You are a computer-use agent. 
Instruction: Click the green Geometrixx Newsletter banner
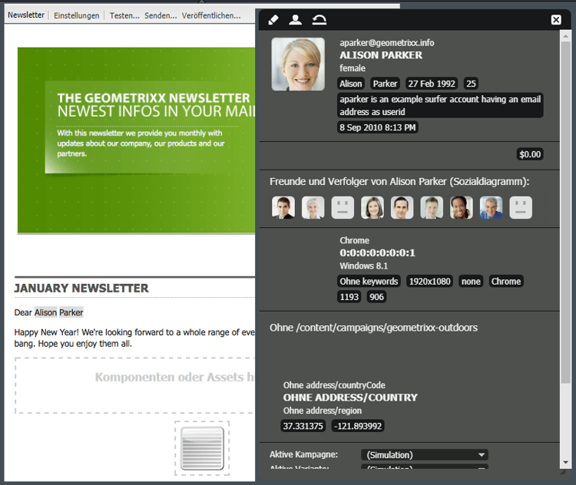tap(136, 140)
